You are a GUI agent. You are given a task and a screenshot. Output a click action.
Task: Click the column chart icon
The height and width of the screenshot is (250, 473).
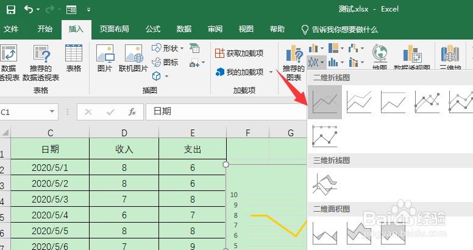(x=313, y=48)
